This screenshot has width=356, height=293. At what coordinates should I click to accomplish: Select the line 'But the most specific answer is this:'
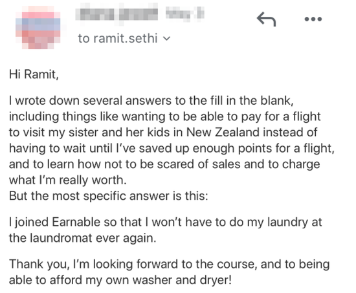[109, 196]
